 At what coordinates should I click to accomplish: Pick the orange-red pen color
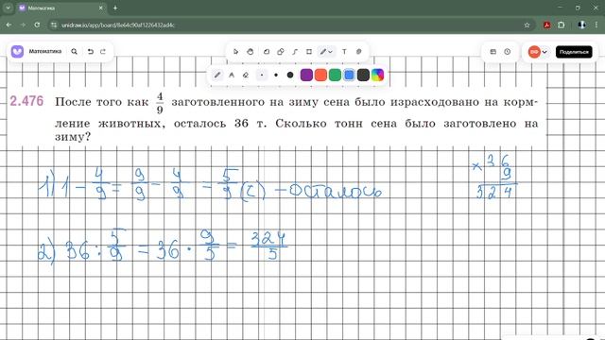click(320, 76)
